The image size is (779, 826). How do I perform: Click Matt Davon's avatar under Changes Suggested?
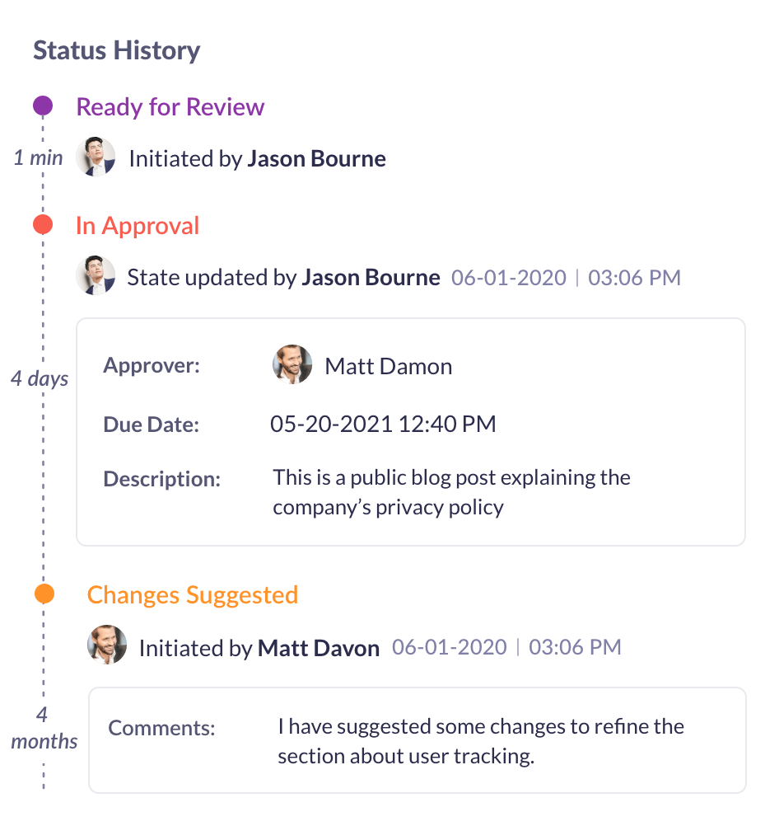click(x=107, y=645)
